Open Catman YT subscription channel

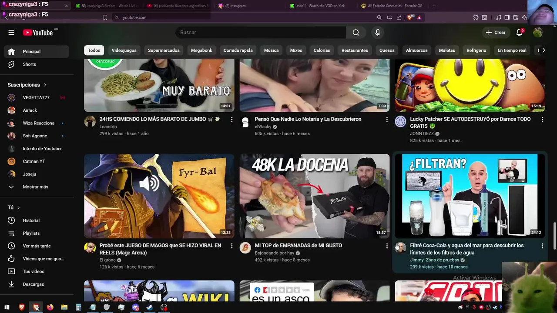point(37,161)
